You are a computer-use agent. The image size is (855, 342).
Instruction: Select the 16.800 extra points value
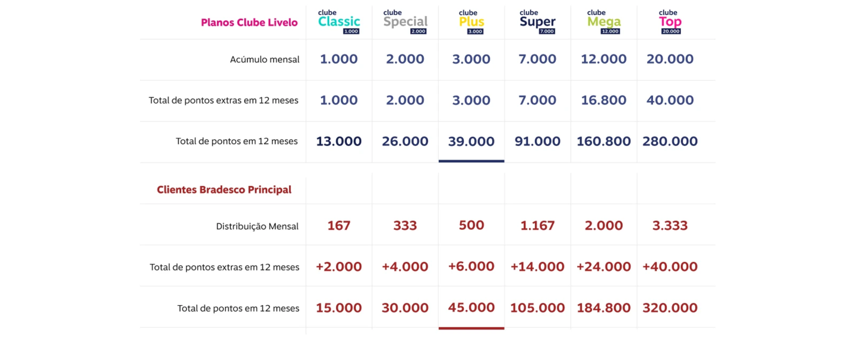[x=604, y=100]
